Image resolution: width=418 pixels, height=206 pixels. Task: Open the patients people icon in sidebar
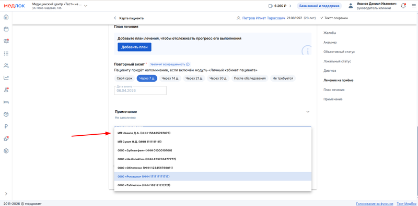click(x=6, y=66)
